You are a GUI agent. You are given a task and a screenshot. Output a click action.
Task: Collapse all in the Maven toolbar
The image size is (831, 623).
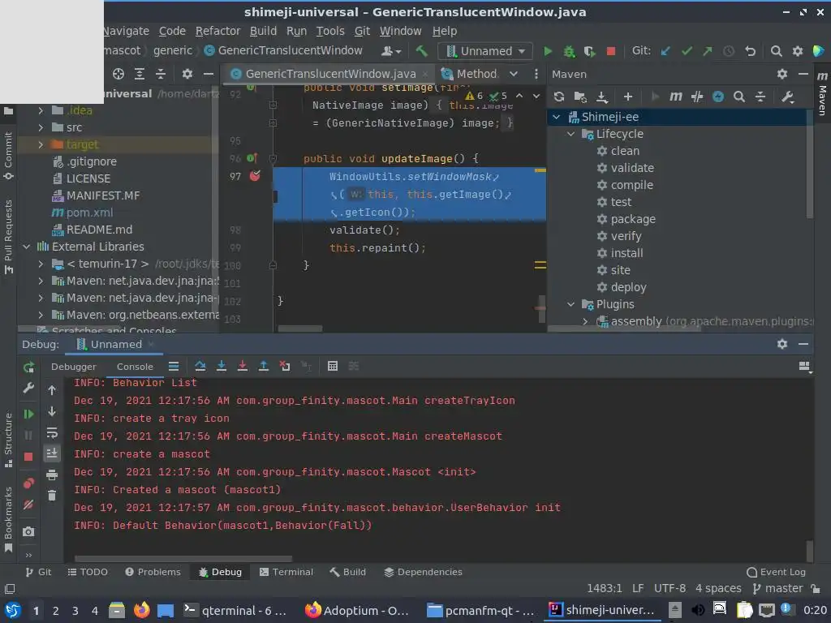tap(760, 97)
